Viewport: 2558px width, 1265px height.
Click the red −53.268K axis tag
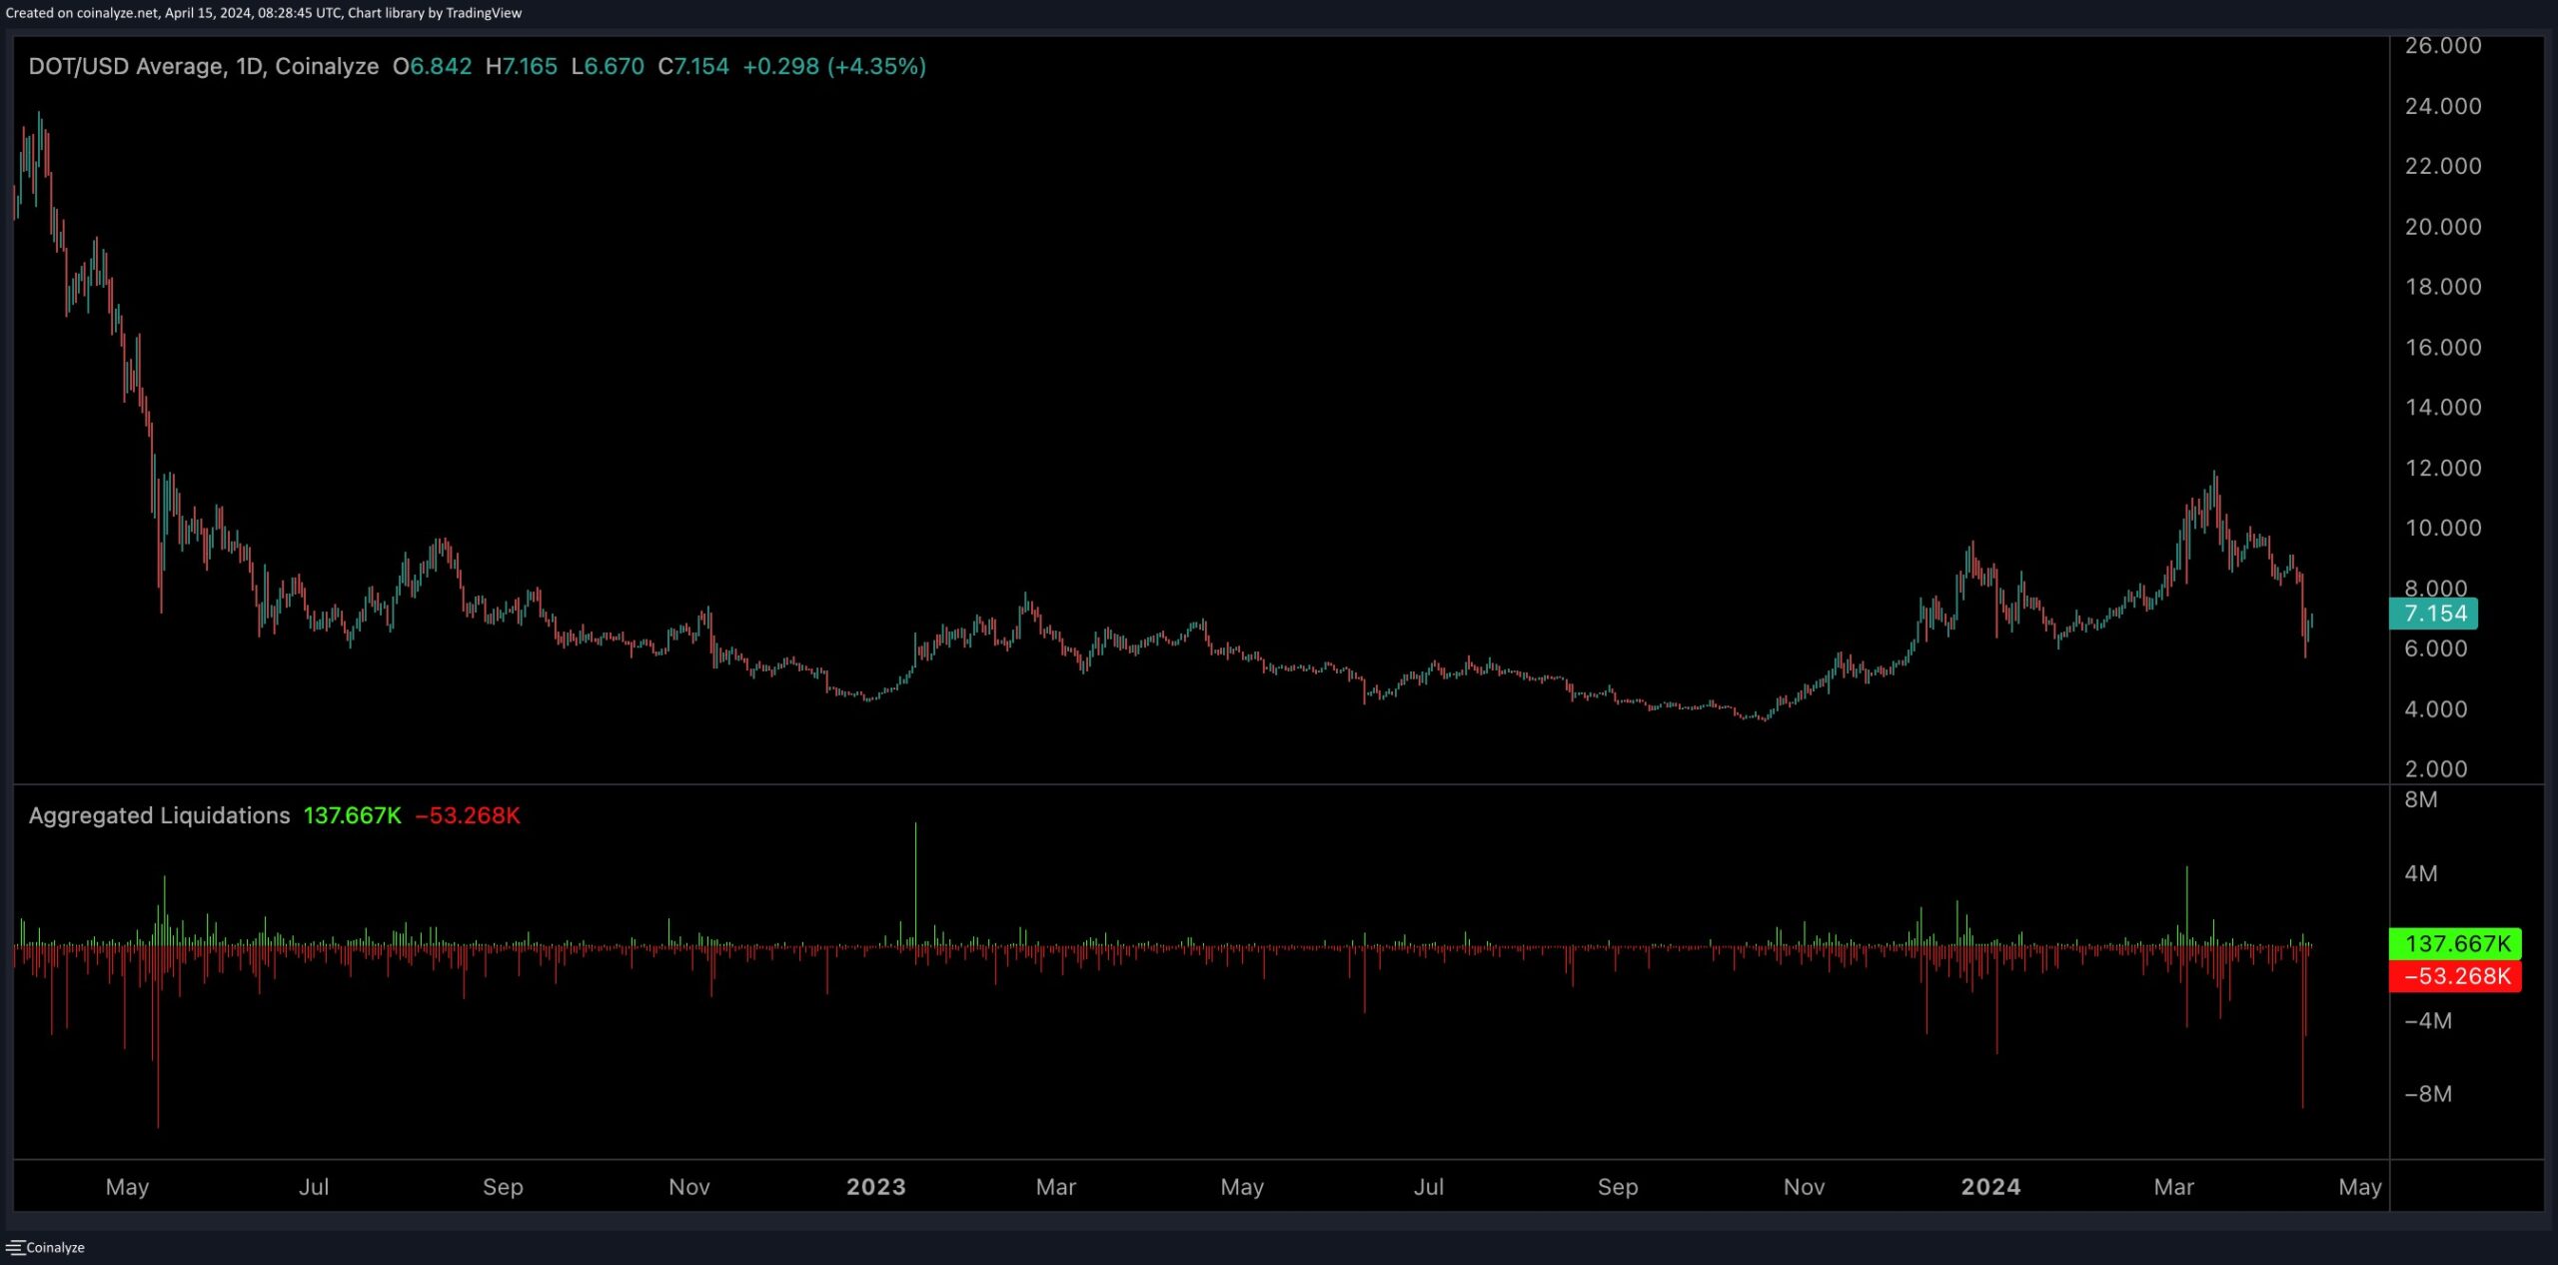pos(2455,976)
